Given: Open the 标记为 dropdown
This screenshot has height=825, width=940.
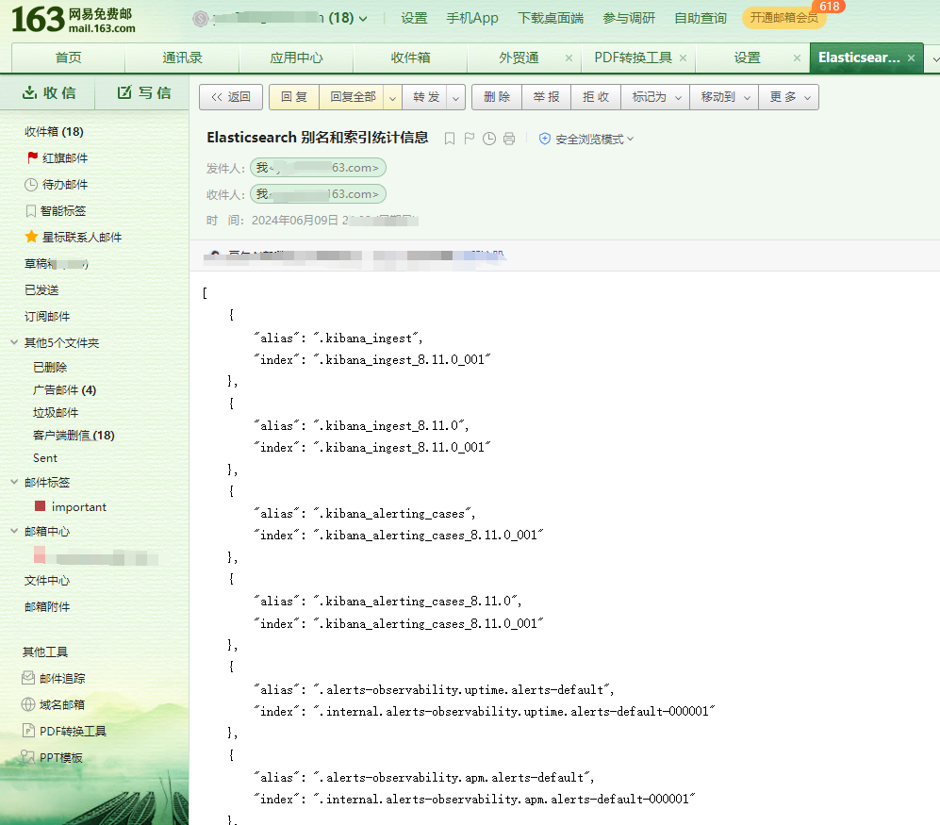Looking at the screenshot, I should click(x=654, y=97).
